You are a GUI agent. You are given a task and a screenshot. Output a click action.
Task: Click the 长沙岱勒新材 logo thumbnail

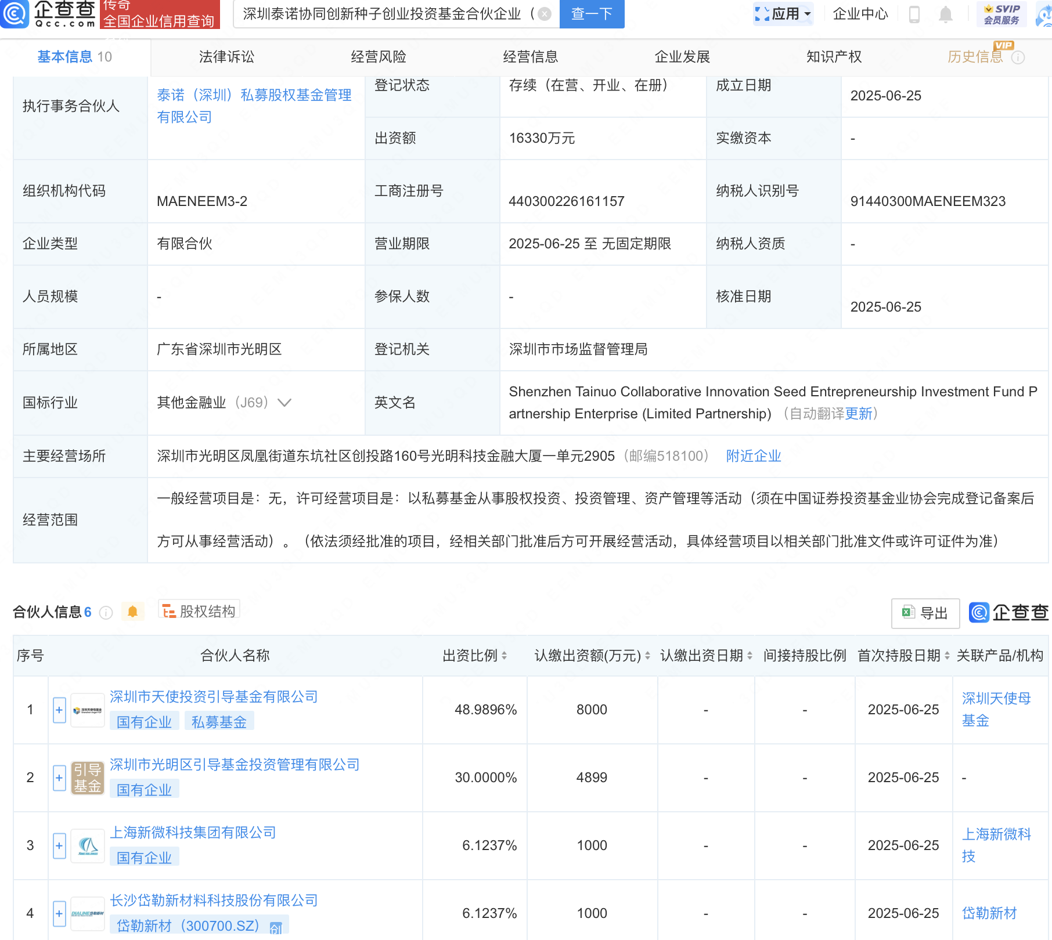coord(88,914)
